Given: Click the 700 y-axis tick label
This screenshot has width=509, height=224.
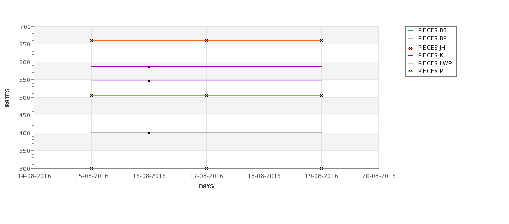Looking at the screenshot, I should click(x=26, y=27).
